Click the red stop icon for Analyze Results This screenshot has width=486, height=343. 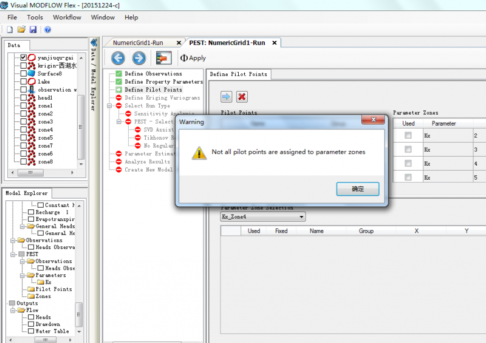[118, 161]
